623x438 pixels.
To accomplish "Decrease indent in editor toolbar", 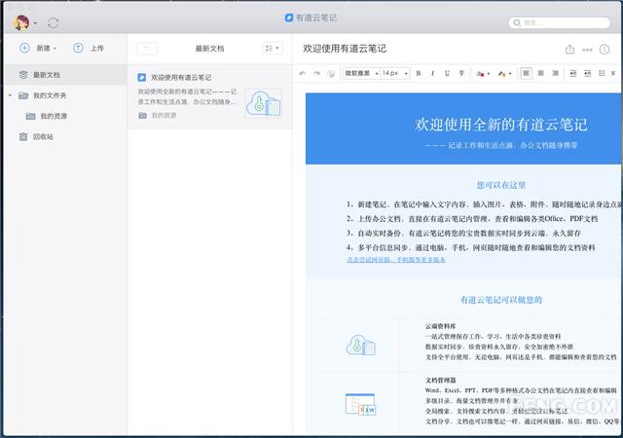I will (573, 73).
